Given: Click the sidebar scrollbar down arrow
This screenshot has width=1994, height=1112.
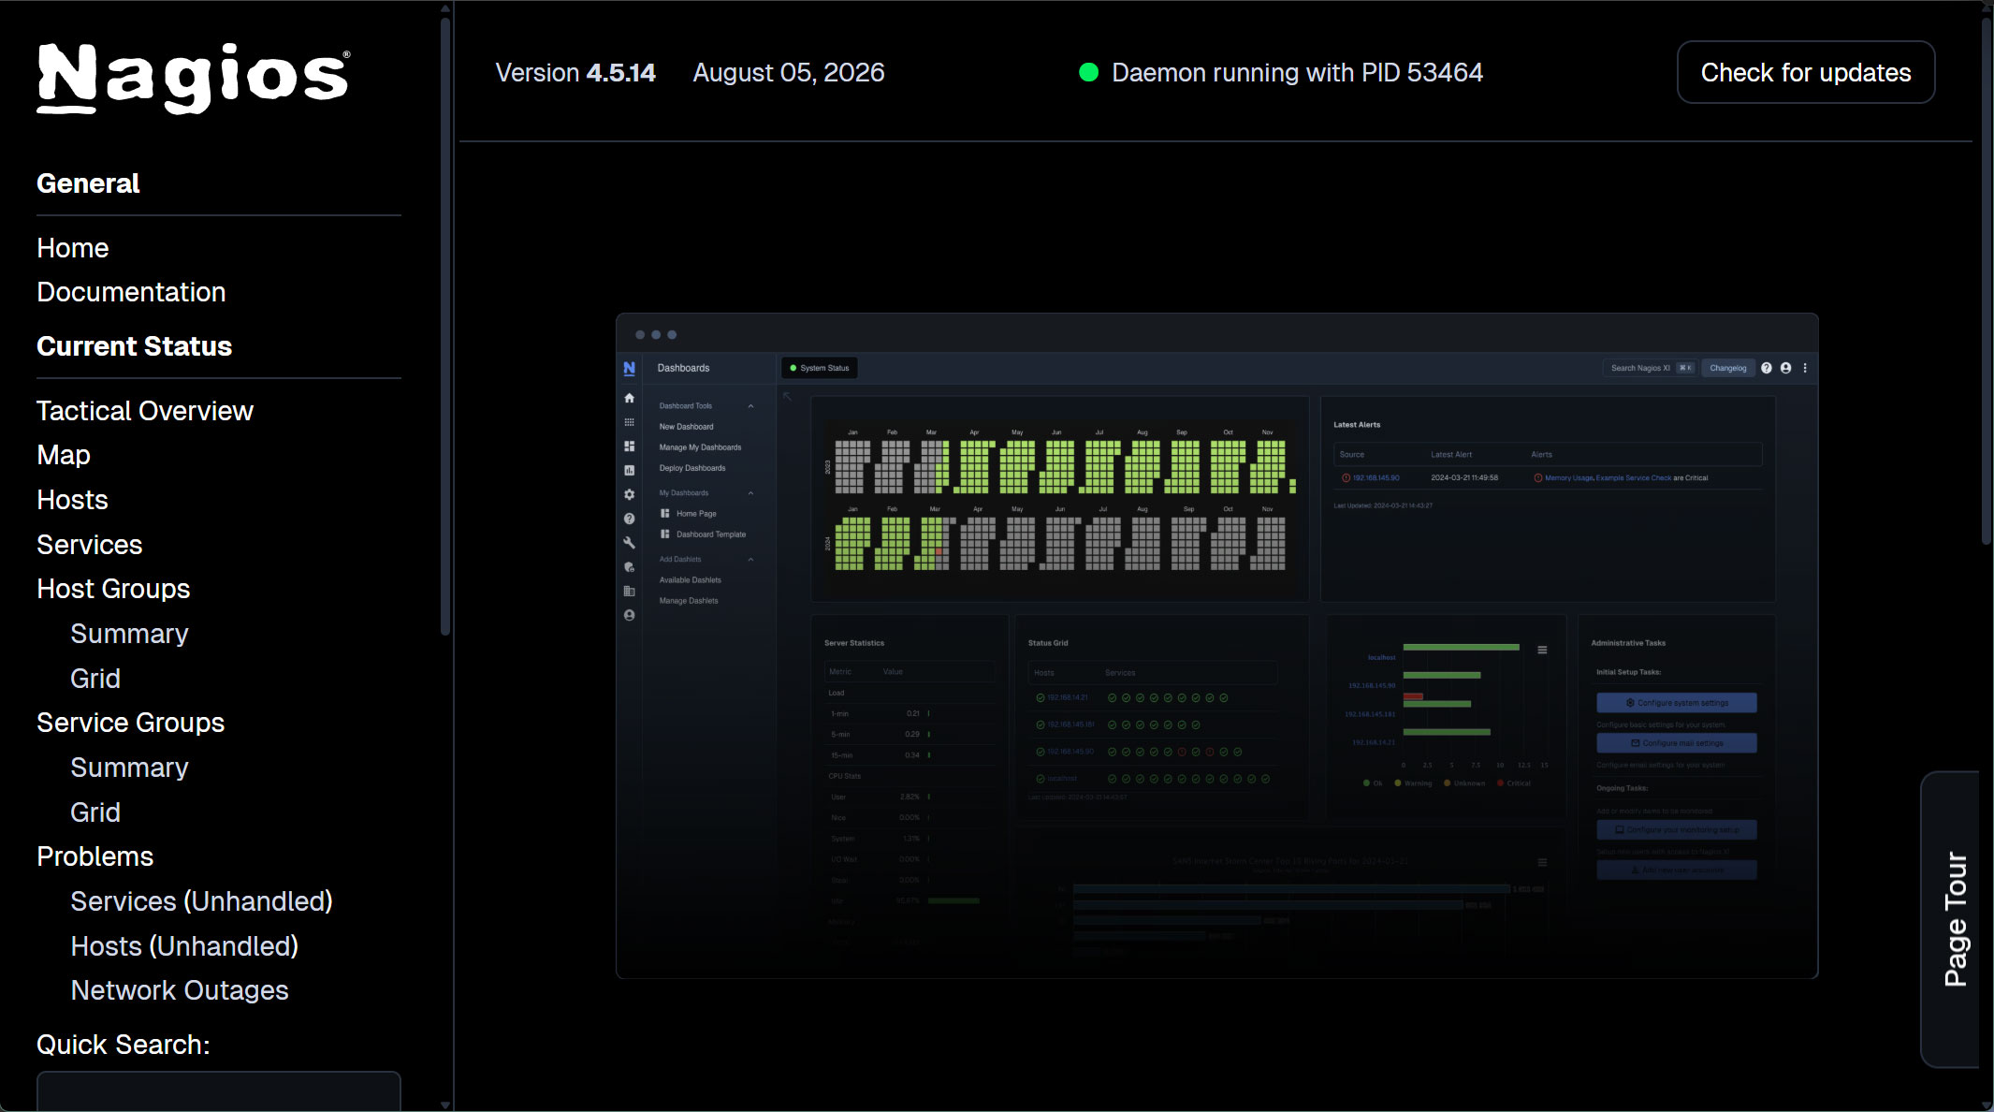Looking at the screenshot, I should 445,1105.
